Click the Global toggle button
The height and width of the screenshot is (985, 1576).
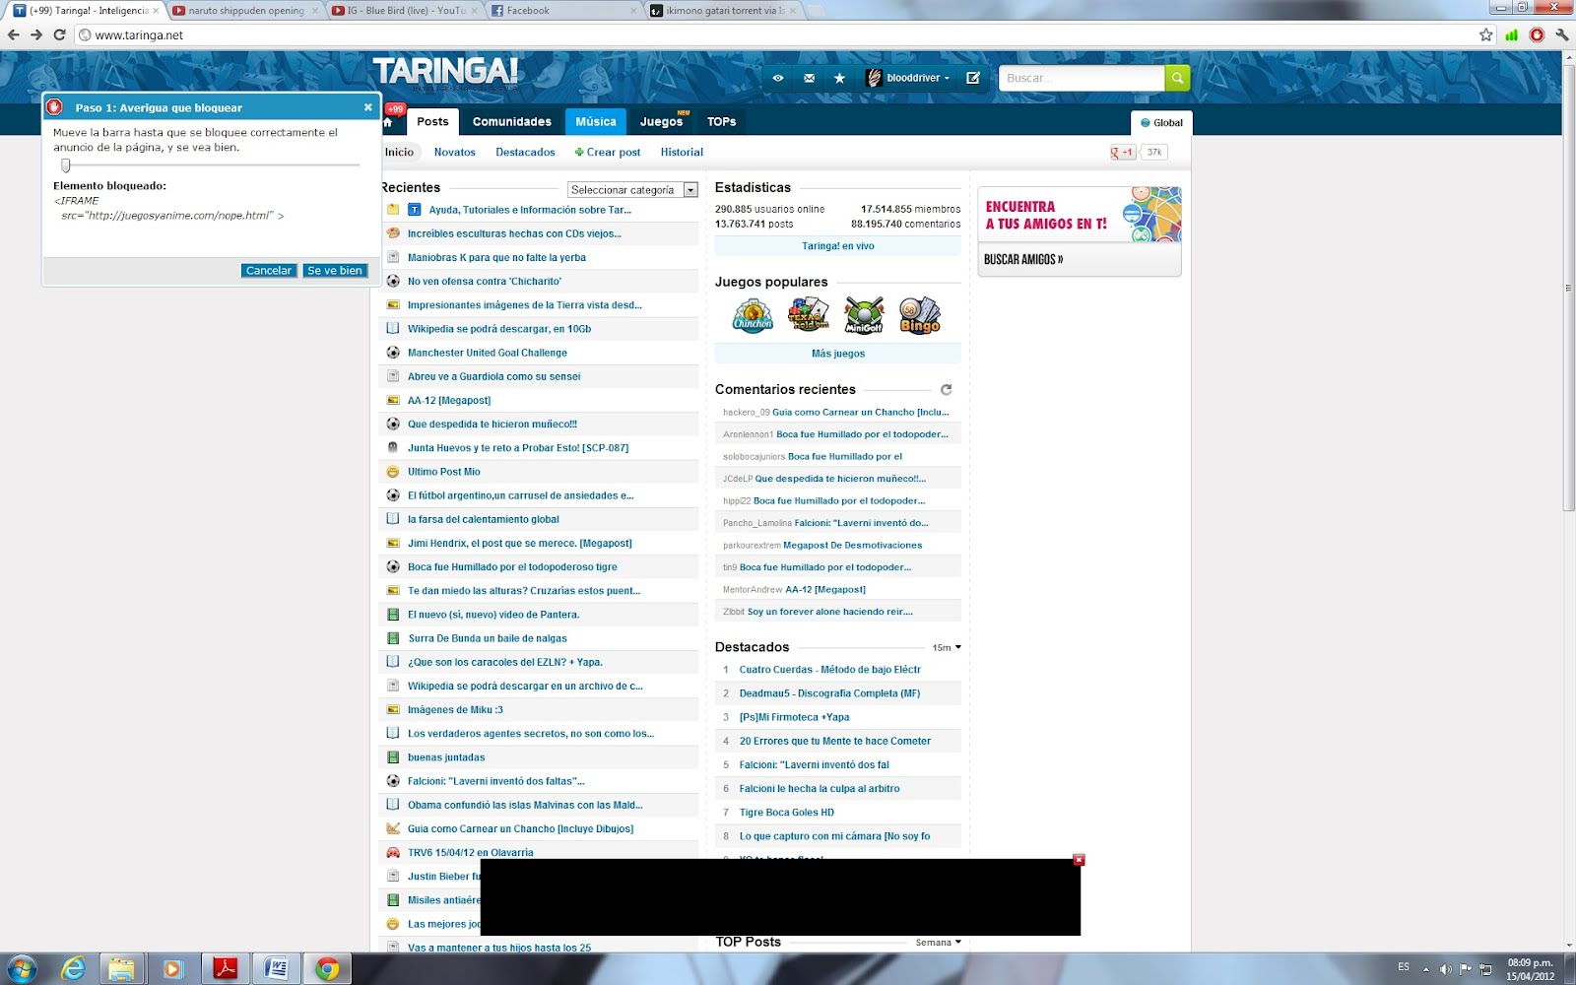(x=1161, y=123)
